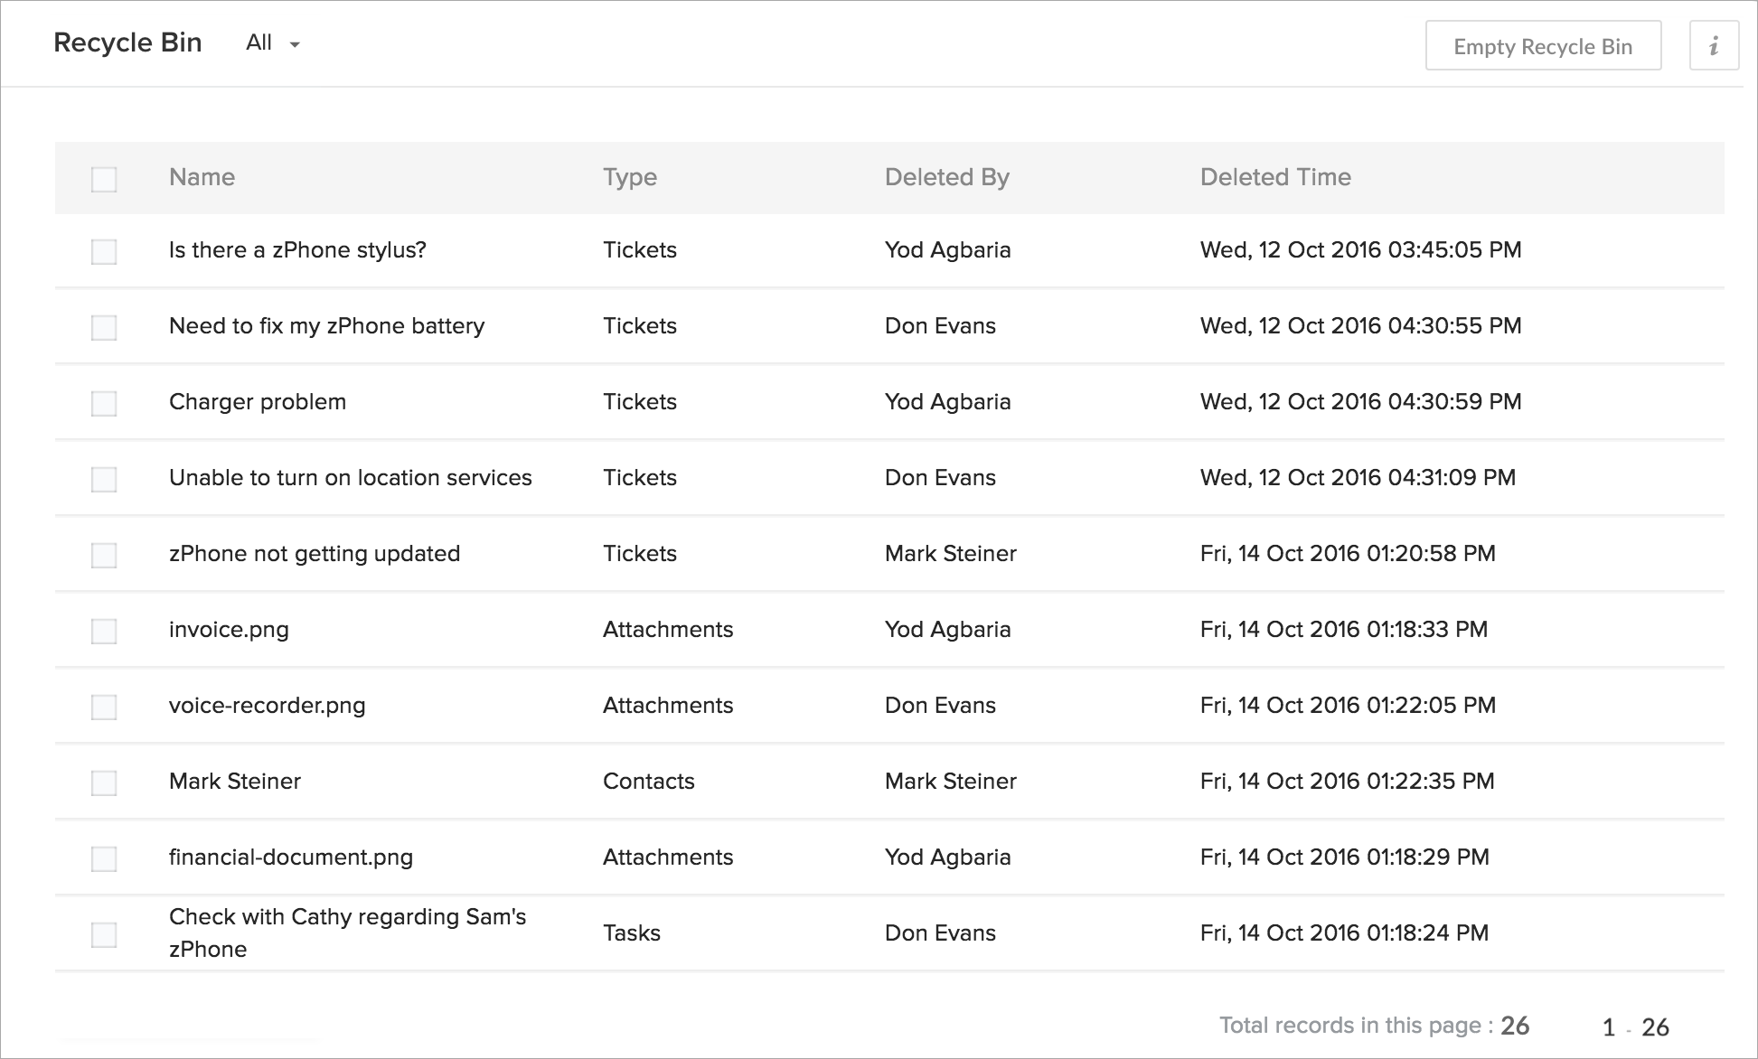Check the voice-recorder.png row checkbox
Screen dimensions: 1758x1059
point(104,707)
